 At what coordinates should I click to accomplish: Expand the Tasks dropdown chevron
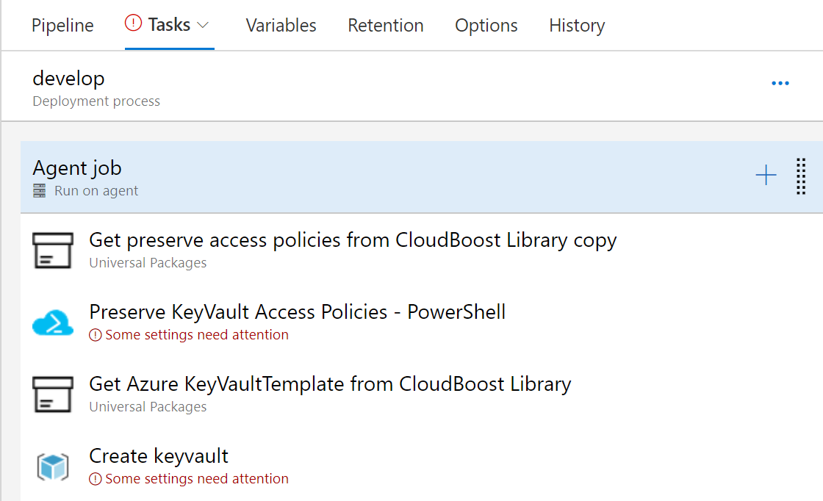point(204,25)
